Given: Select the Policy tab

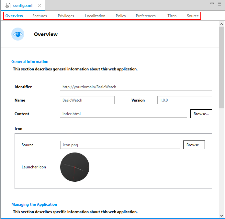Looking at the screenshot, I should click(x=121, y=16).
